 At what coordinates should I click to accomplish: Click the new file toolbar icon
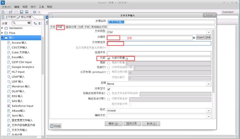pyautogui.click(x=3, y=12)
